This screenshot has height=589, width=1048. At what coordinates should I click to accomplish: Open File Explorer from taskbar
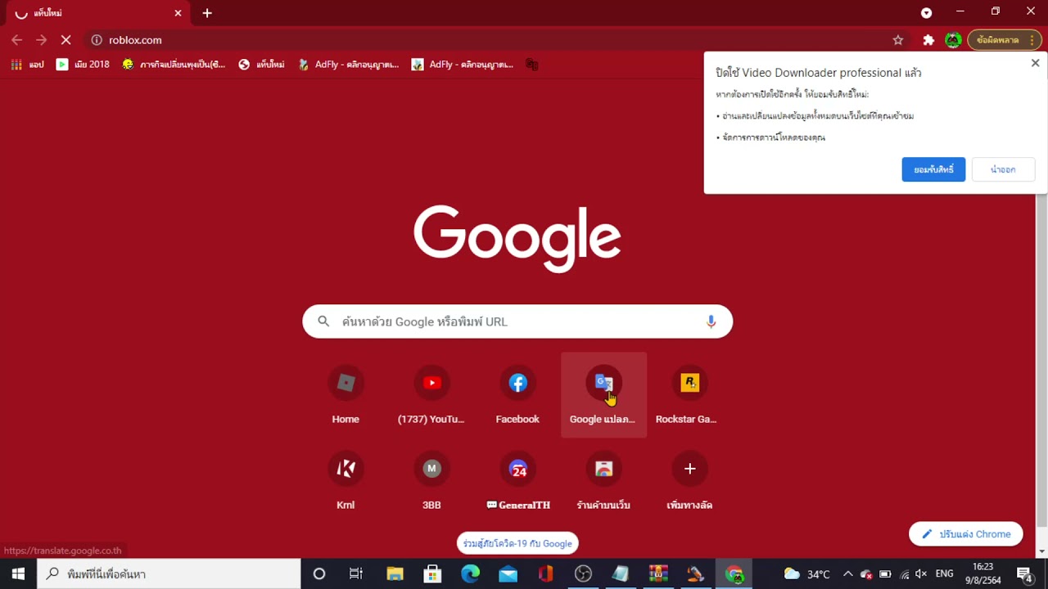[x=395, y=573]
